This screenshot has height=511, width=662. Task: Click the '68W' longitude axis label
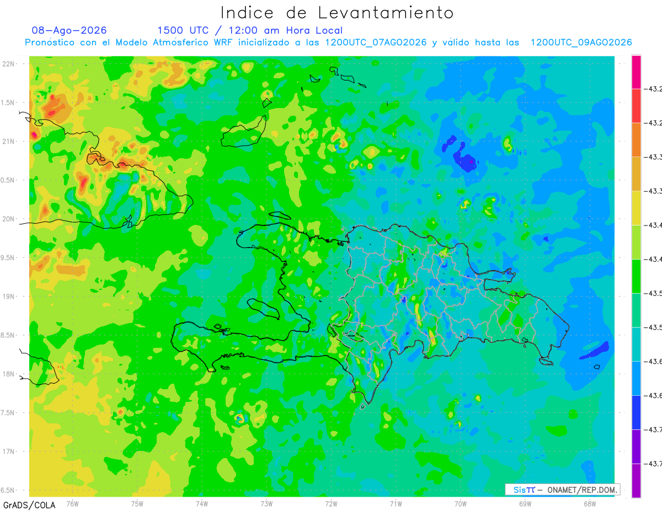[589, 503]
